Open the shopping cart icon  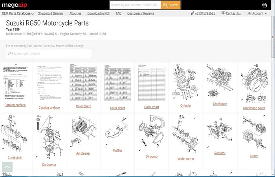tap(264, 5)
